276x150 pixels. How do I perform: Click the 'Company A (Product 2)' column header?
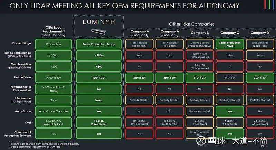point(170,33)
